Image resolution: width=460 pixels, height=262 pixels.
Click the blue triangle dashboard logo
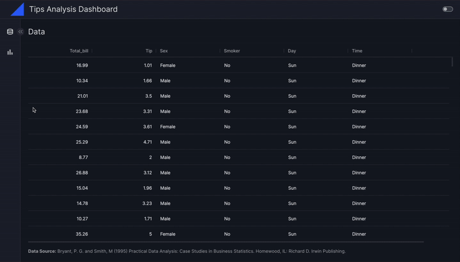coord(17,9)
